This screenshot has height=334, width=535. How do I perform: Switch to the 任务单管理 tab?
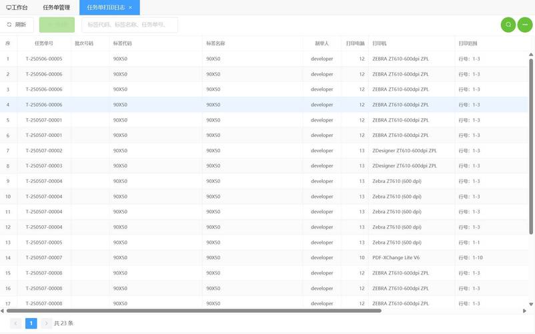(56, 7)
